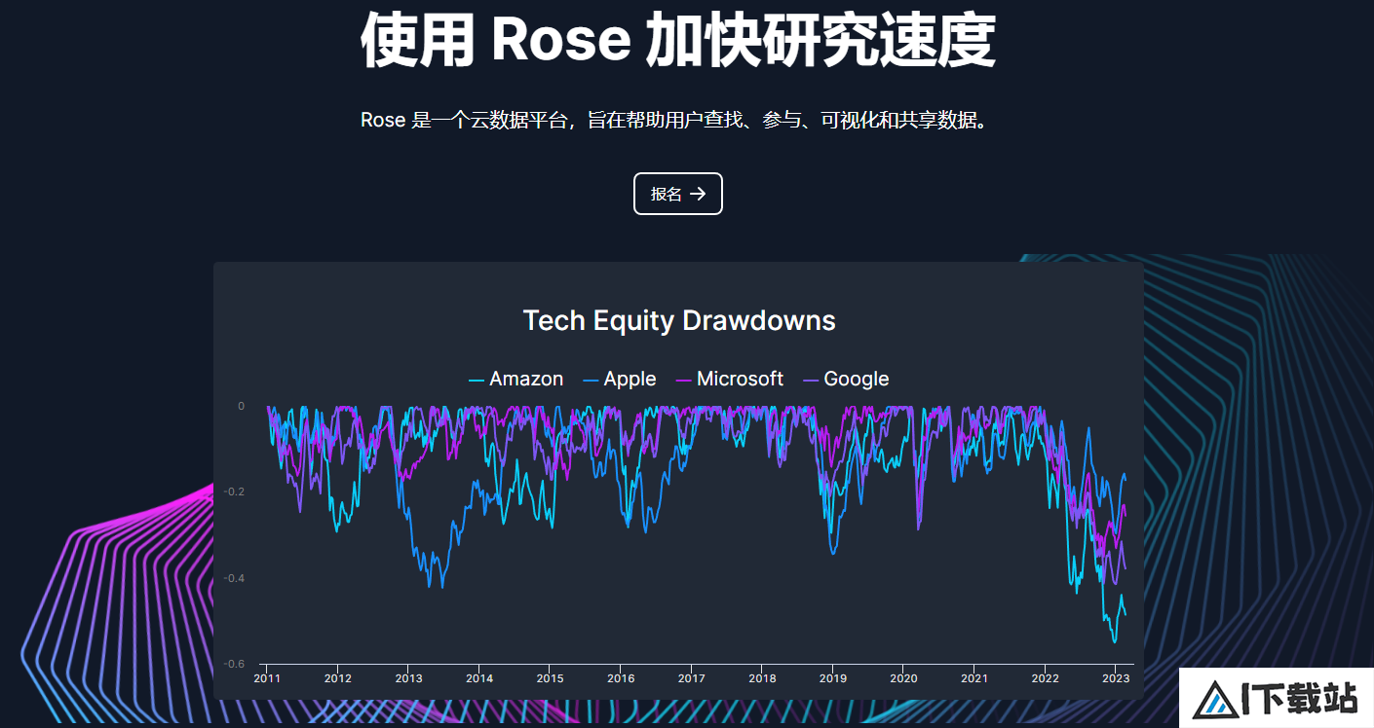Click the 0 y-axis label
The height and width of the screenshot is (728, 1374).
click(242, 406)
